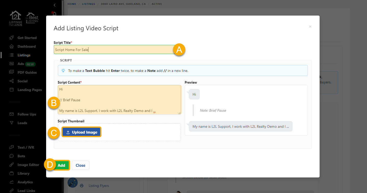Viewport: 367px width, 193px height.
Task: Click the Follow Ups envelope icon
Action: pyautogui.click(x=11, y=114)
